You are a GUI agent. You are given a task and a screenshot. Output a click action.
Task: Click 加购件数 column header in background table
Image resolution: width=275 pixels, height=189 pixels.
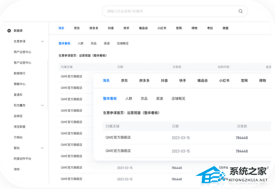tap(223, 67)
